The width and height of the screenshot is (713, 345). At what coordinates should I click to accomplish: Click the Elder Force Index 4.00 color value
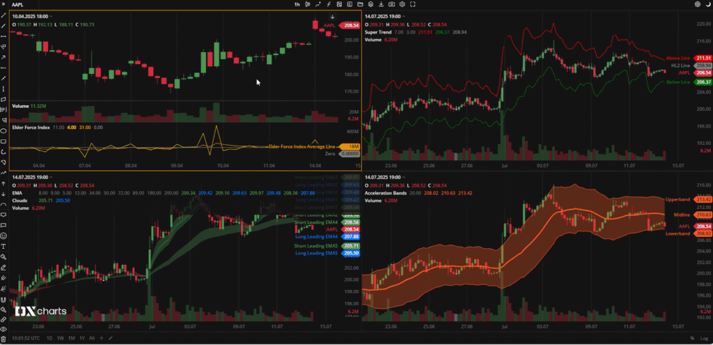(x=72, y=128)
